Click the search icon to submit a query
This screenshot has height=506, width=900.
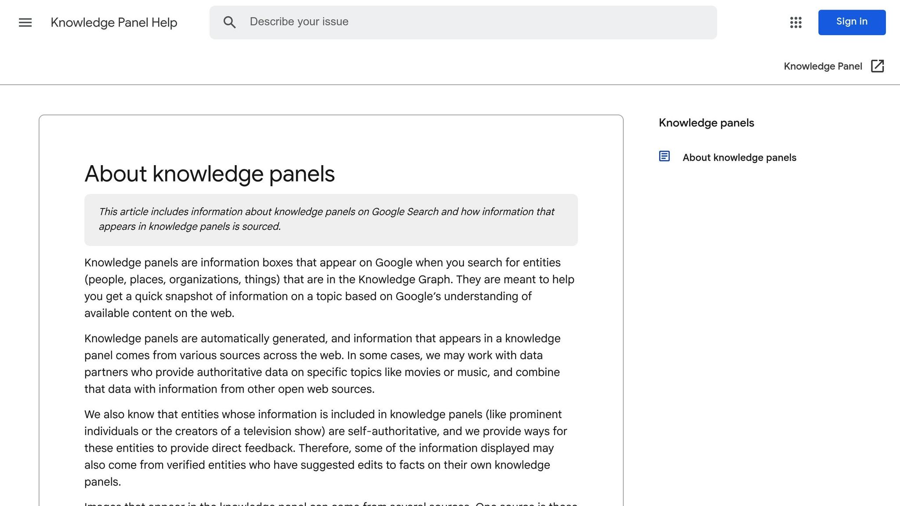229,22
